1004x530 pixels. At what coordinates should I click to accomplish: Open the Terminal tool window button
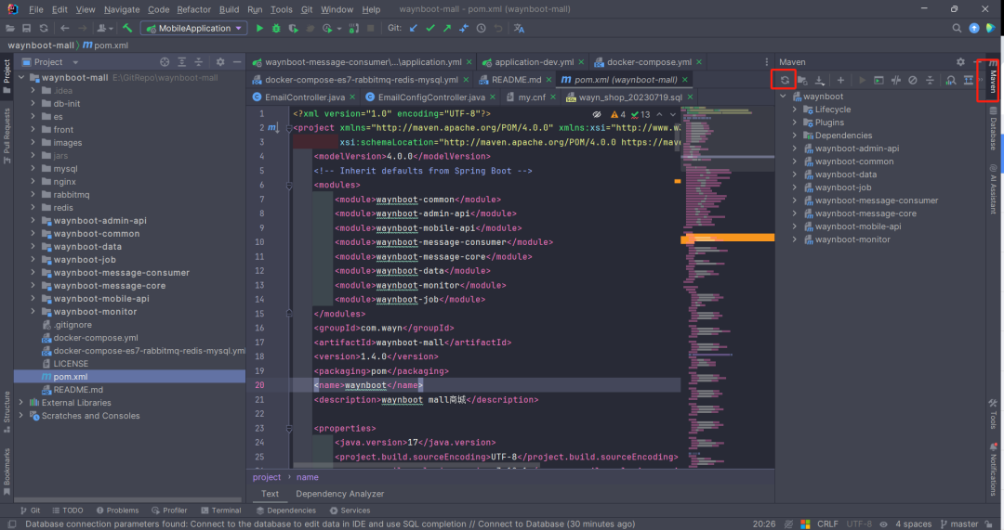pyautogui.click(x=220, y=511)
